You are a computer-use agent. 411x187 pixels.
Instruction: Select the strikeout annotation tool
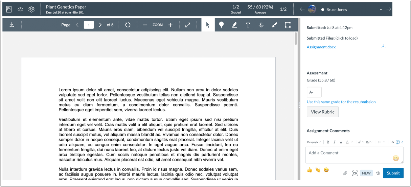(x=261, y=25)
